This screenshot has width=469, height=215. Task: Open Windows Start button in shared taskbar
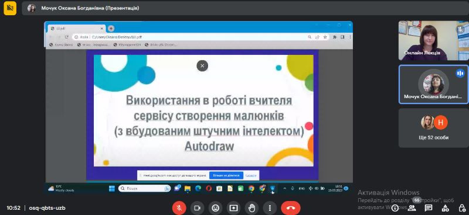(x=112, y=189)
